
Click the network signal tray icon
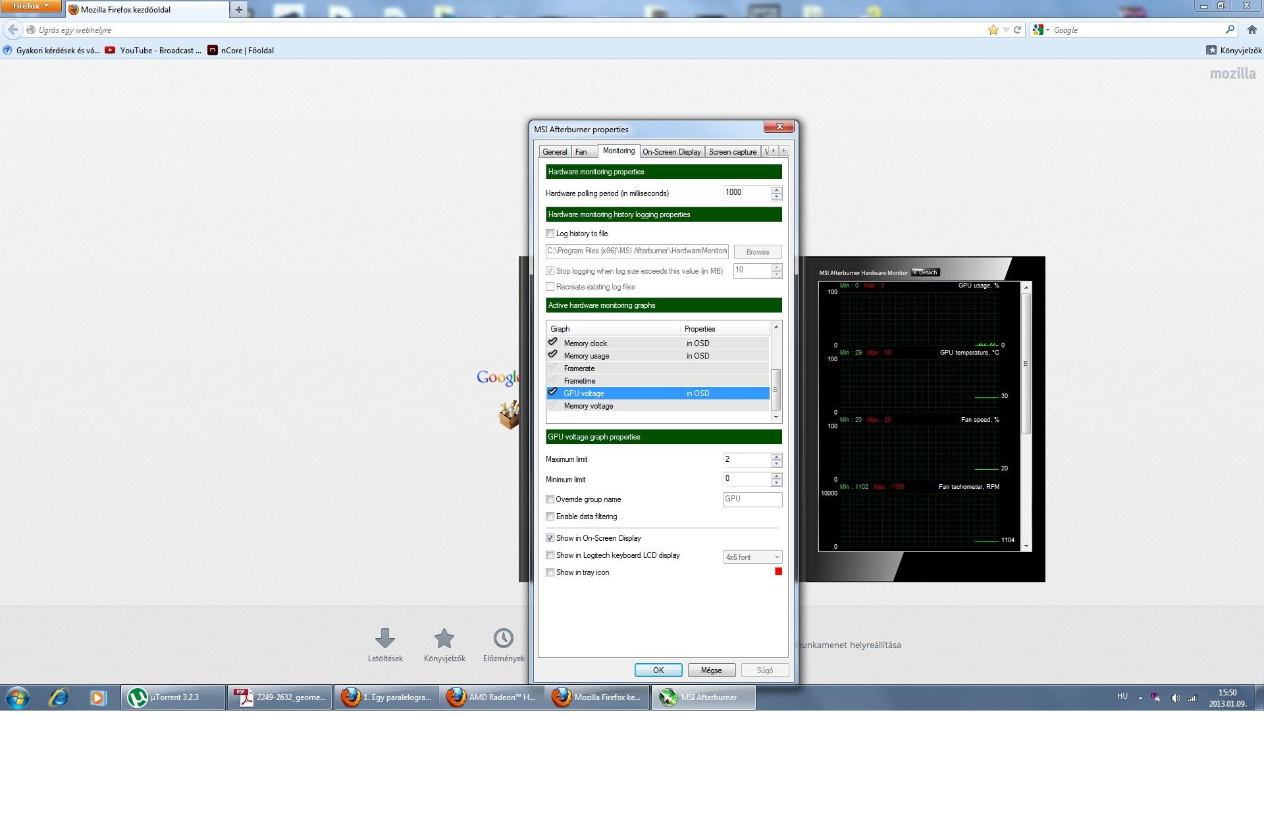pyautogui.click(x=1192, y=698)
